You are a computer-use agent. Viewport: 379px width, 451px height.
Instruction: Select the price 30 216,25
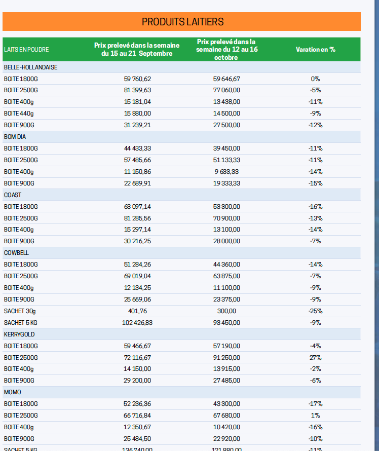pos(137,241)
